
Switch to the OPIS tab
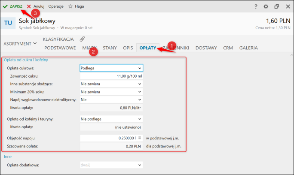(128, 48)
